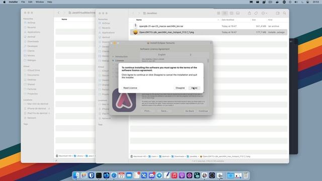Open Trash from the Dock

pyautogui.click(x=246, y=175)
